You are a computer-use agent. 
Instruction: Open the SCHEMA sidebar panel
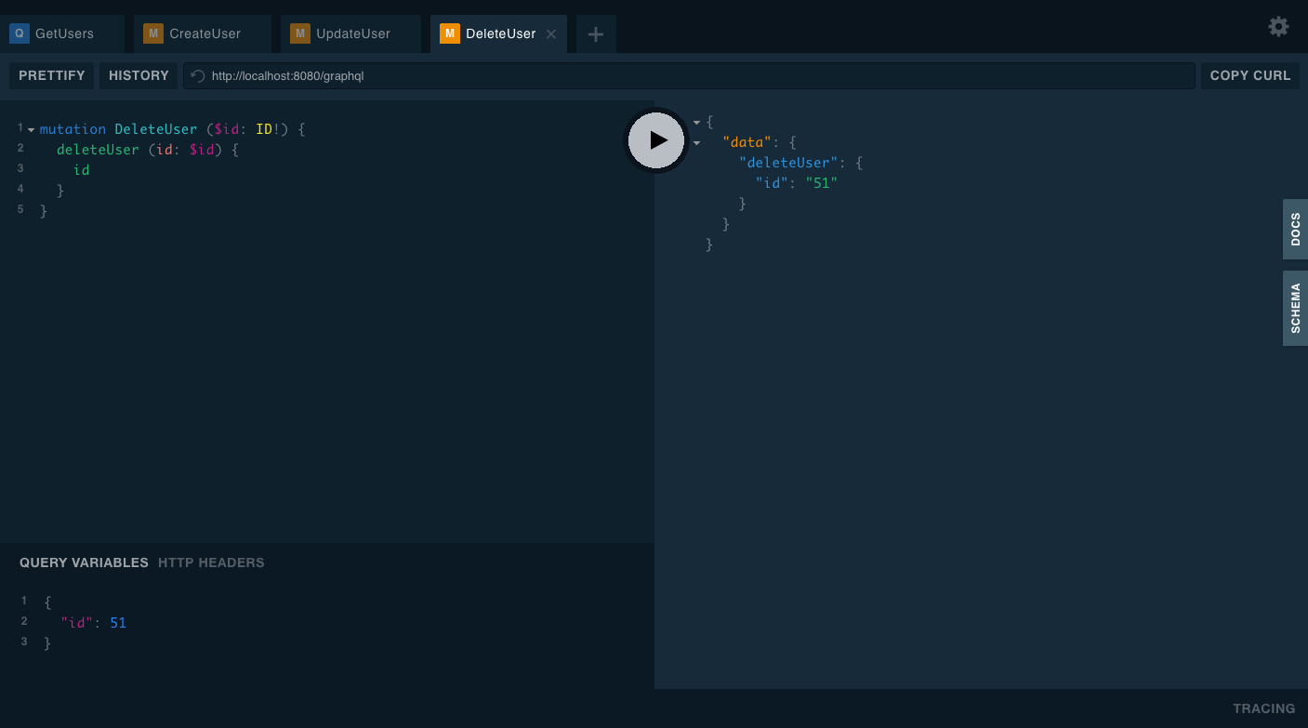(x=1295, y=307)
